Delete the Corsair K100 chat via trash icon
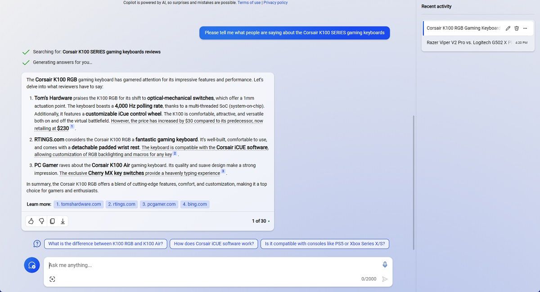Image resolution: width=540 pixels, height=292 pixels. tap(517, 28)
